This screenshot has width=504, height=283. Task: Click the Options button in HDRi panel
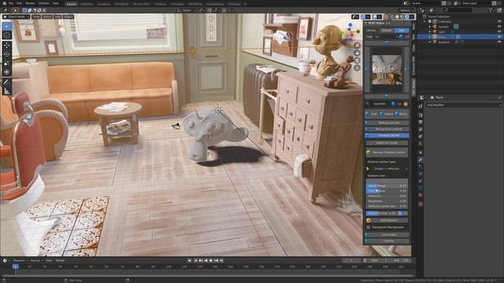387,241
